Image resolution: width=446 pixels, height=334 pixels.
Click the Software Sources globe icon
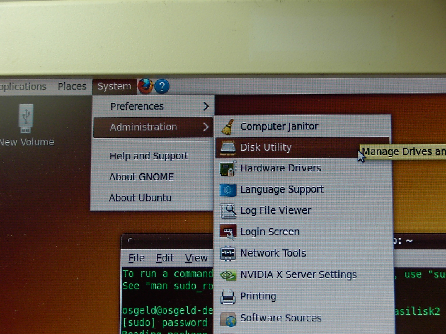[228, 319]
